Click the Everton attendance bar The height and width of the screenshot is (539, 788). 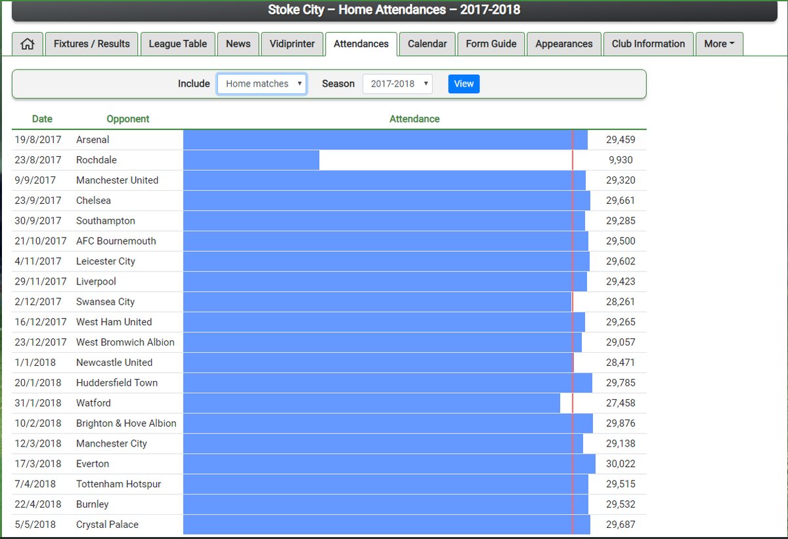pyautogui.click(x=389, y=464)
